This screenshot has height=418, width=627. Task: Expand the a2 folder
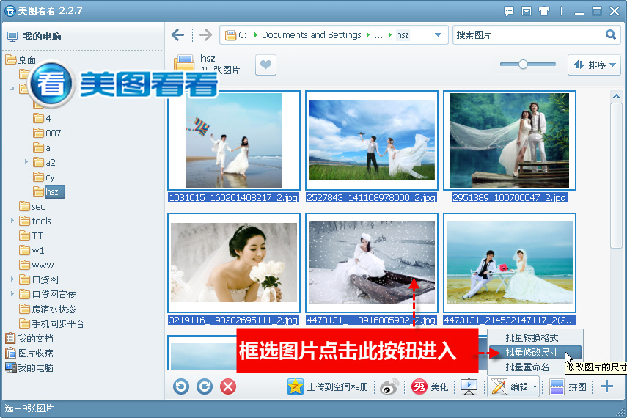point(26,161)
